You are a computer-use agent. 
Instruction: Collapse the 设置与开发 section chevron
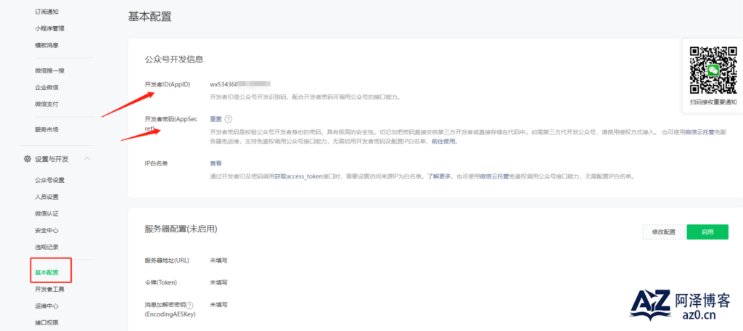point(87,158)
